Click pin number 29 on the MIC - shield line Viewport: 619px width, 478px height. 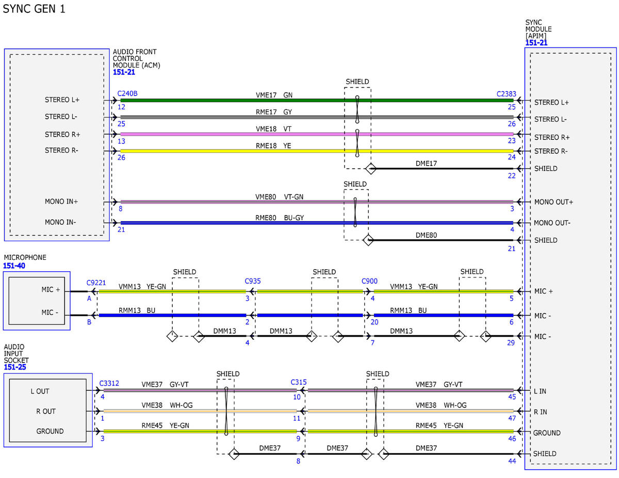[x=511, y=343]
